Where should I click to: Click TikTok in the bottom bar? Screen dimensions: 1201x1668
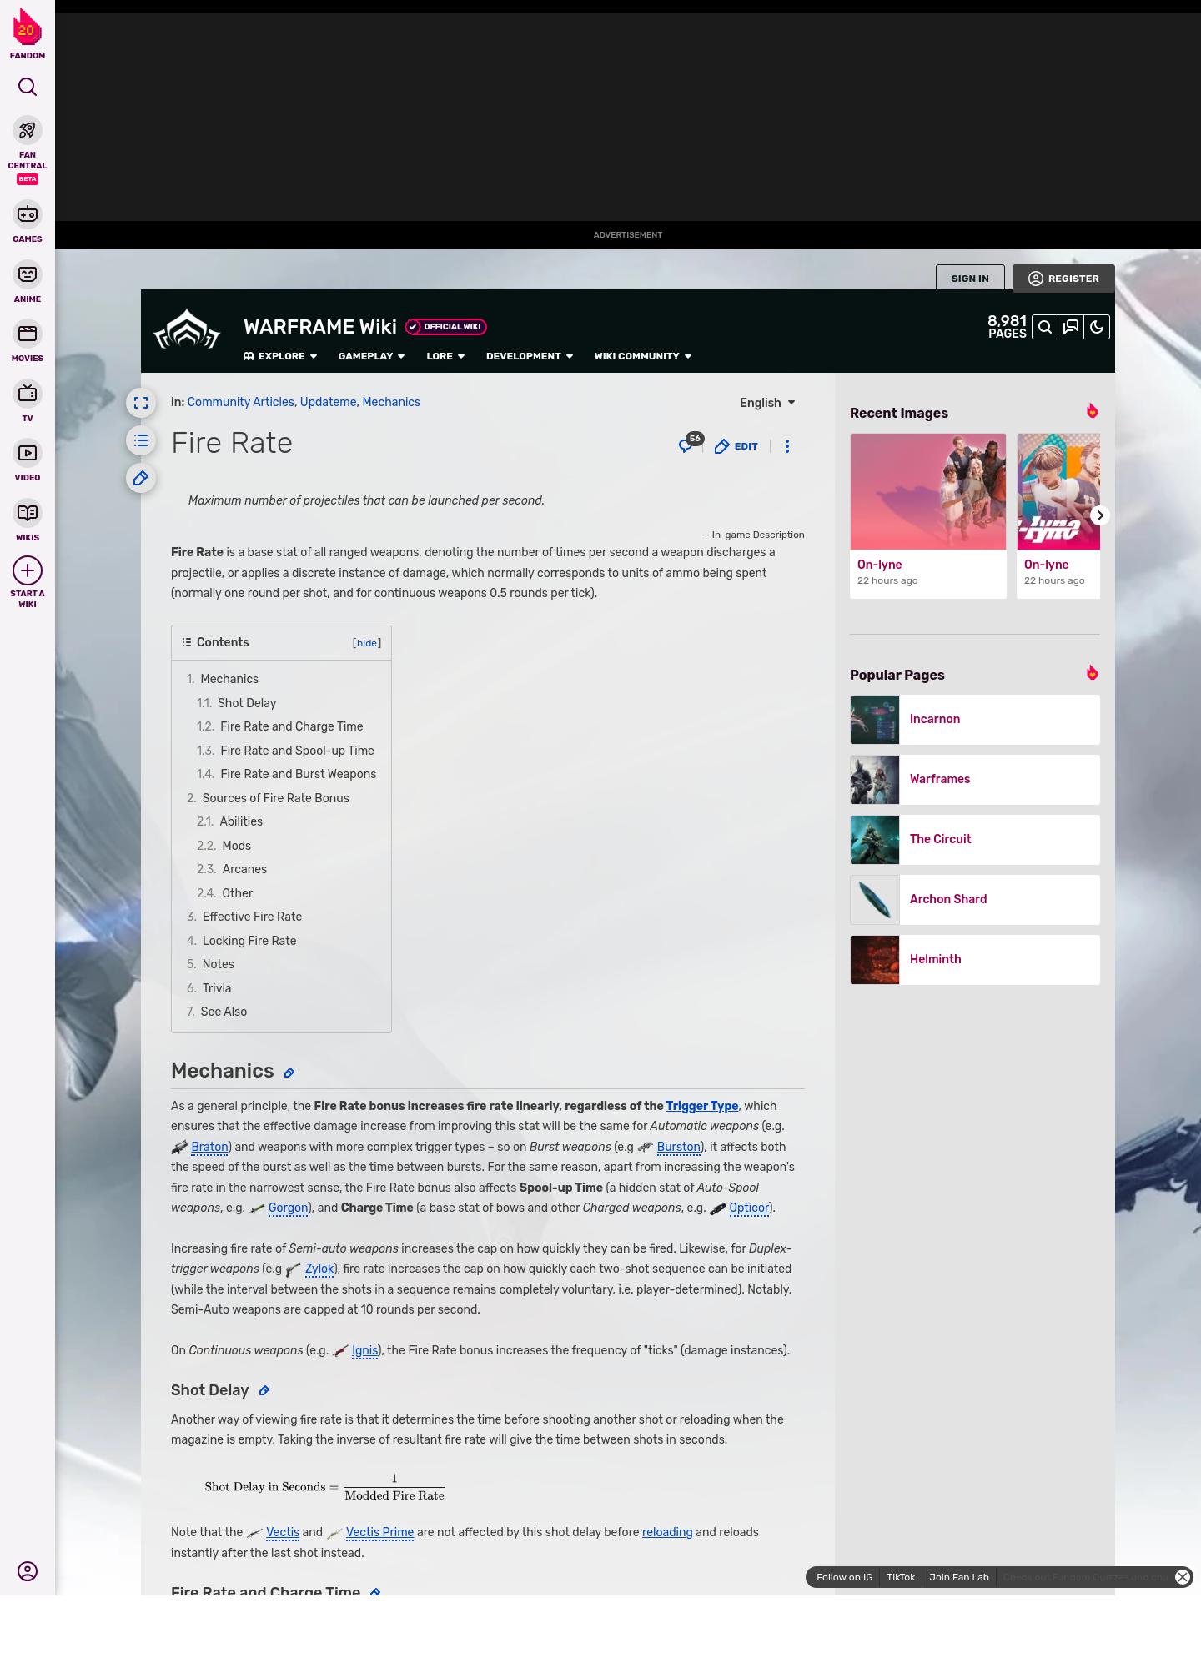coord(901,1577)
